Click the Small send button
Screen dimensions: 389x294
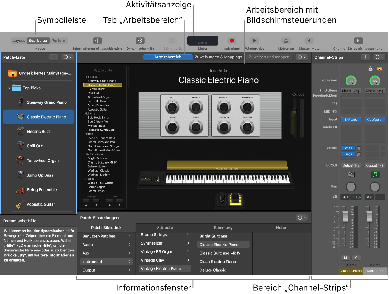(x=348, y=148)
